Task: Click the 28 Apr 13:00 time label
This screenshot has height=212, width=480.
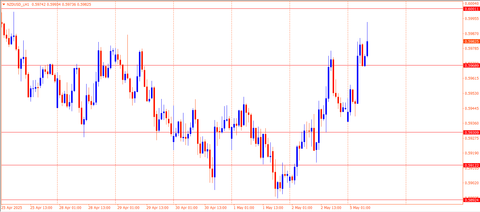Action: [99, 208]
